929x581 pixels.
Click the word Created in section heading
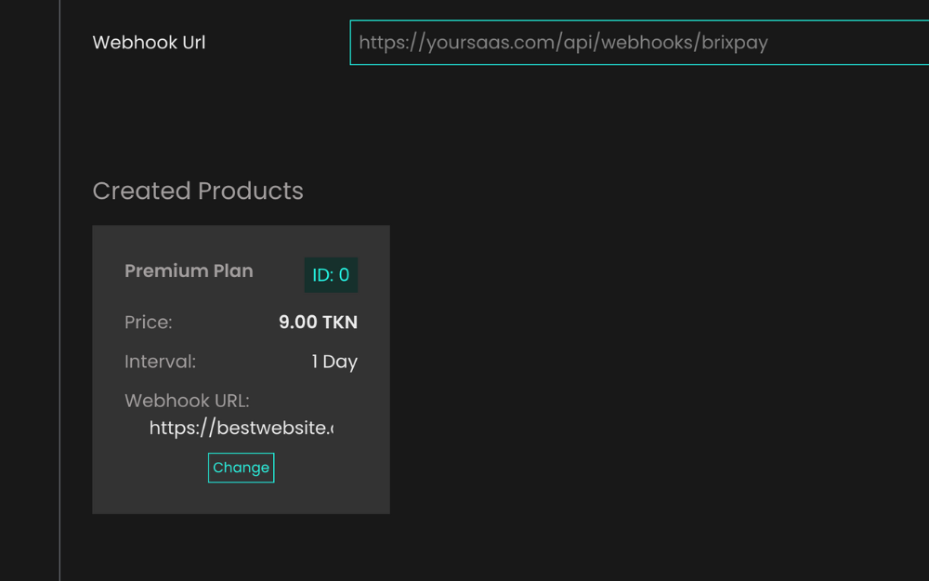(x=141, y=191)
